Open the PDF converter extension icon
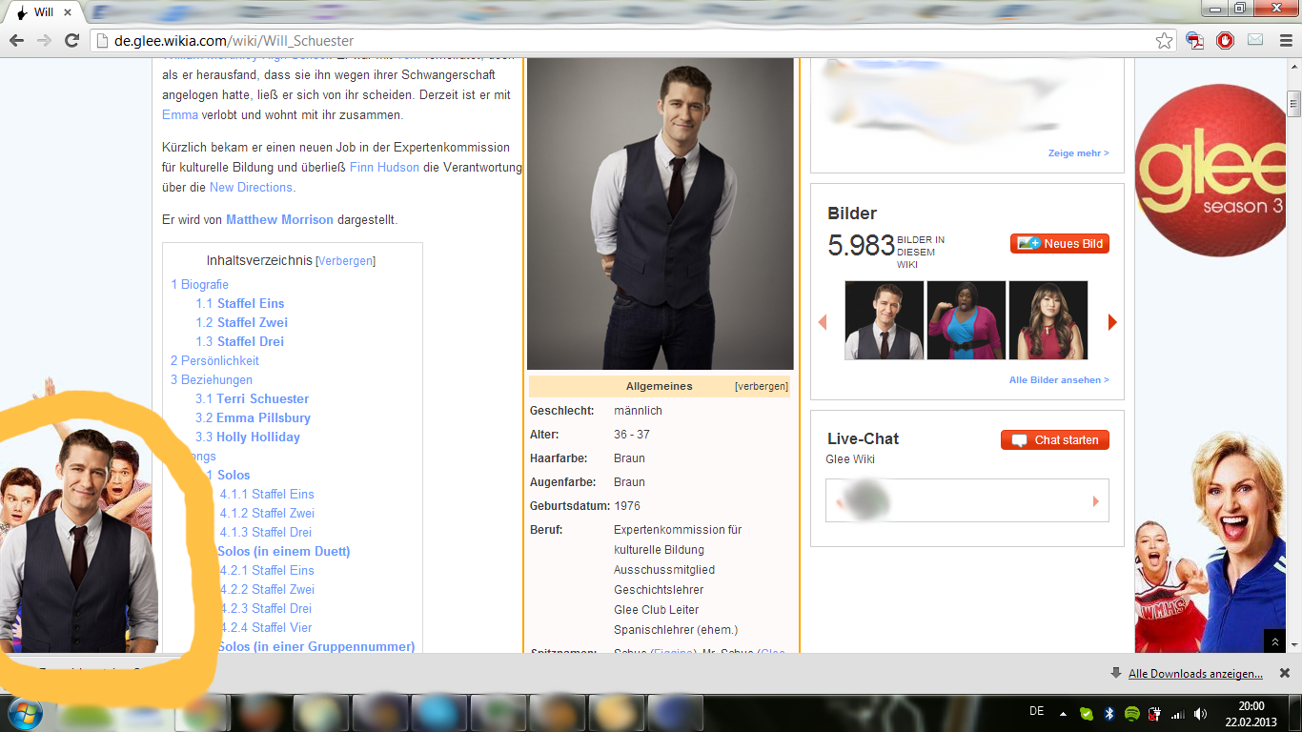1302x732 pixels. pyautogui.click(x=1194, y=40)
